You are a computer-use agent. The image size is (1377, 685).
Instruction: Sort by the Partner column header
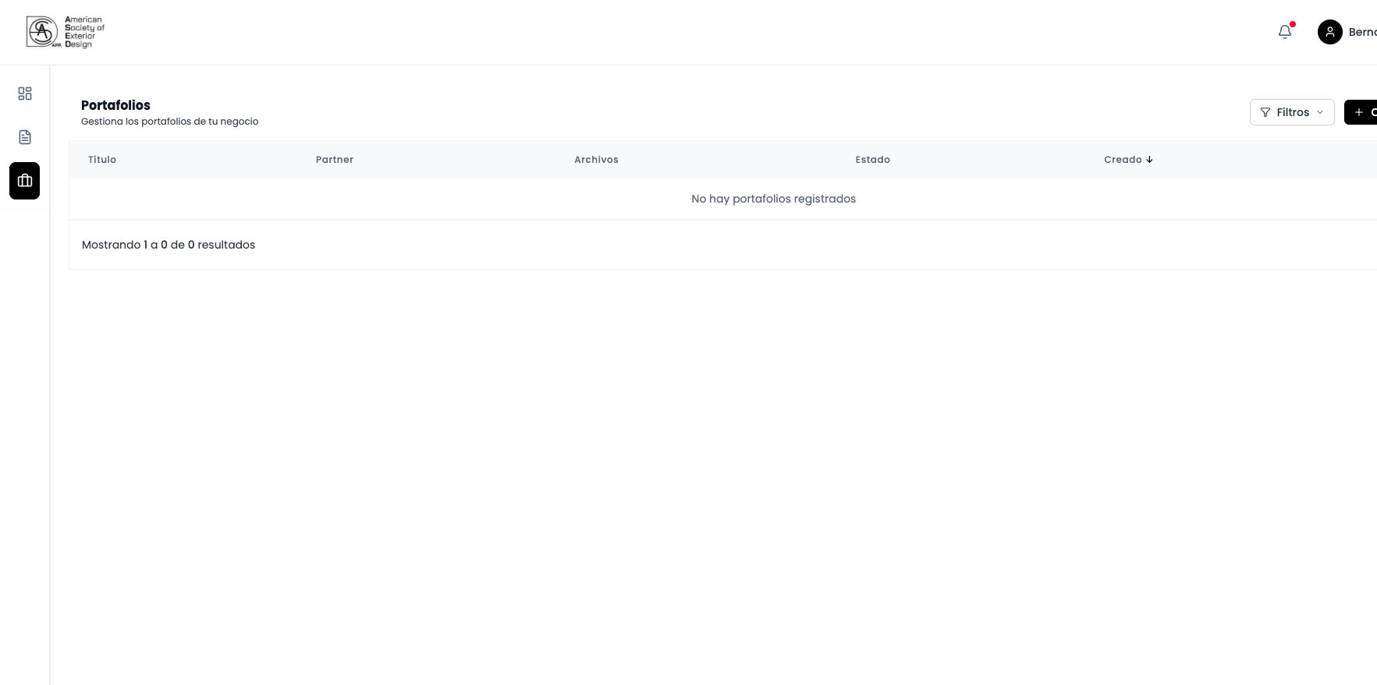point(335,160)
